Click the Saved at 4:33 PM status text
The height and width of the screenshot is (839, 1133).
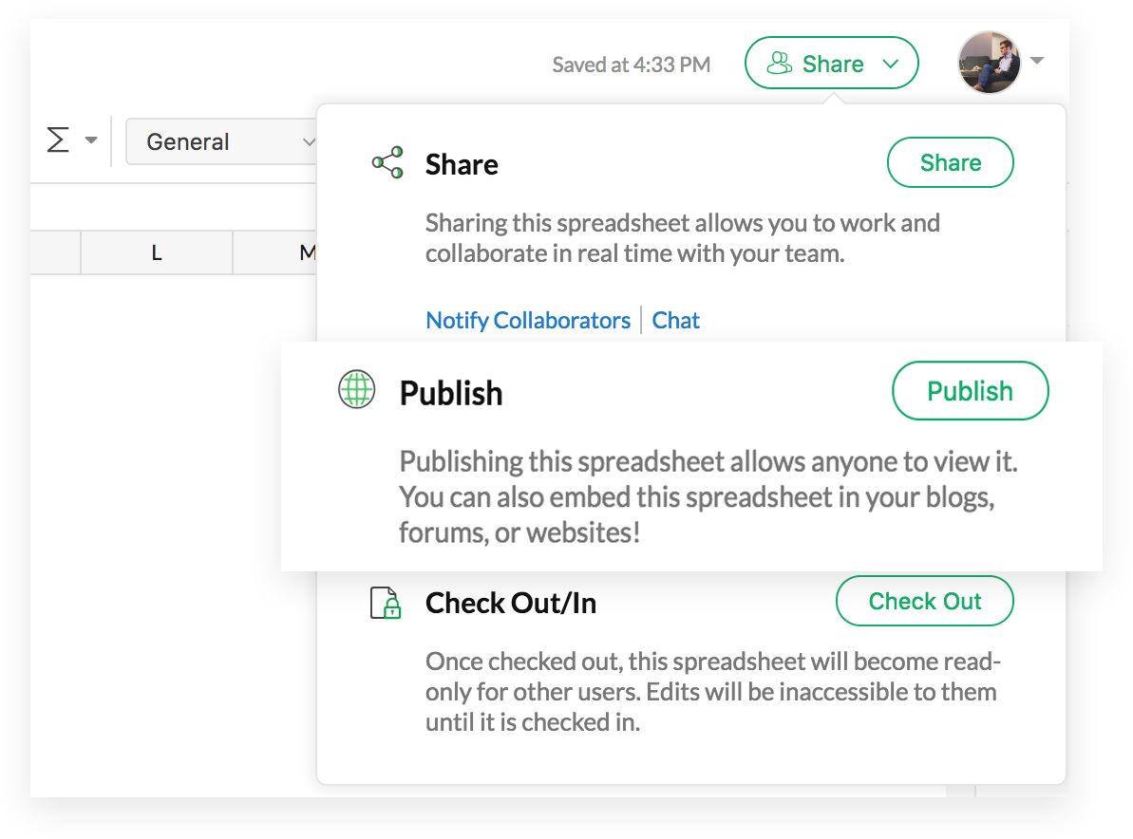click(x=631, y=65)
